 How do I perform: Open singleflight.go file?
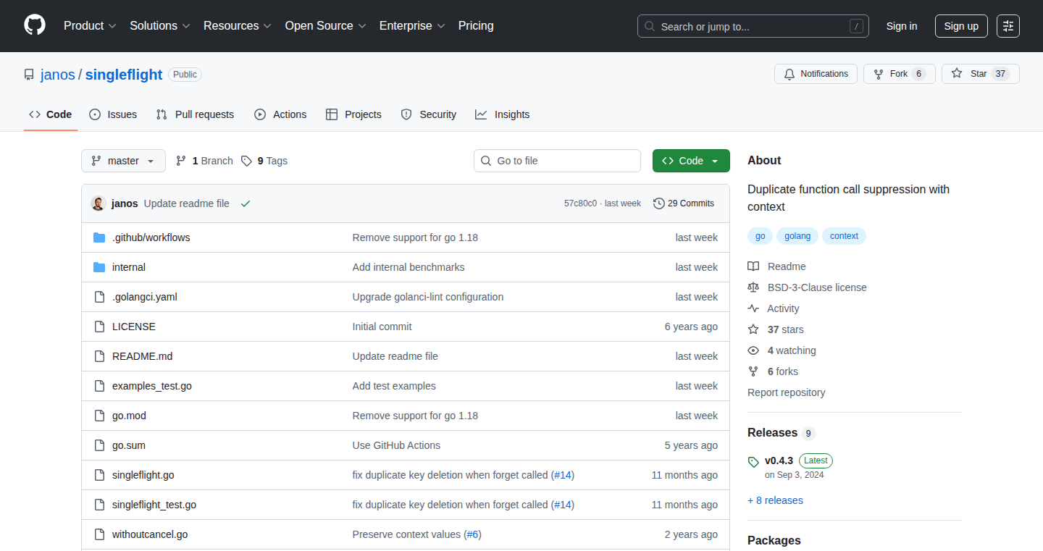point(143,475)
